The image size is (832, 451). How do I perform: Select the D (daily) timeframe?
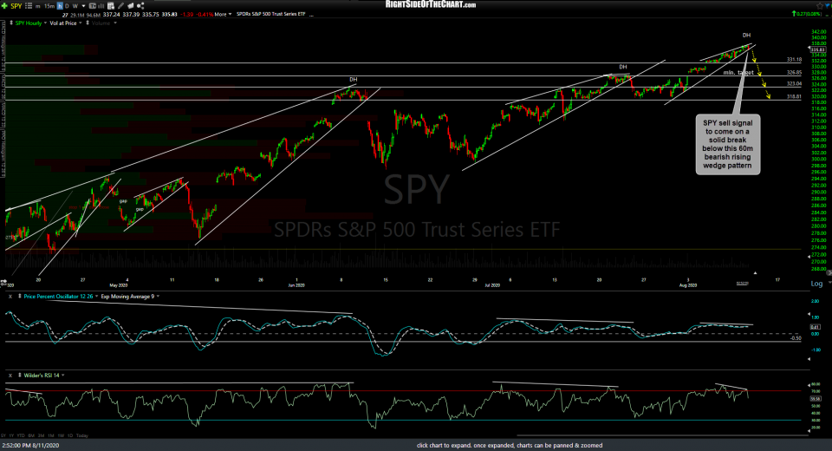(x=67, y=6)
